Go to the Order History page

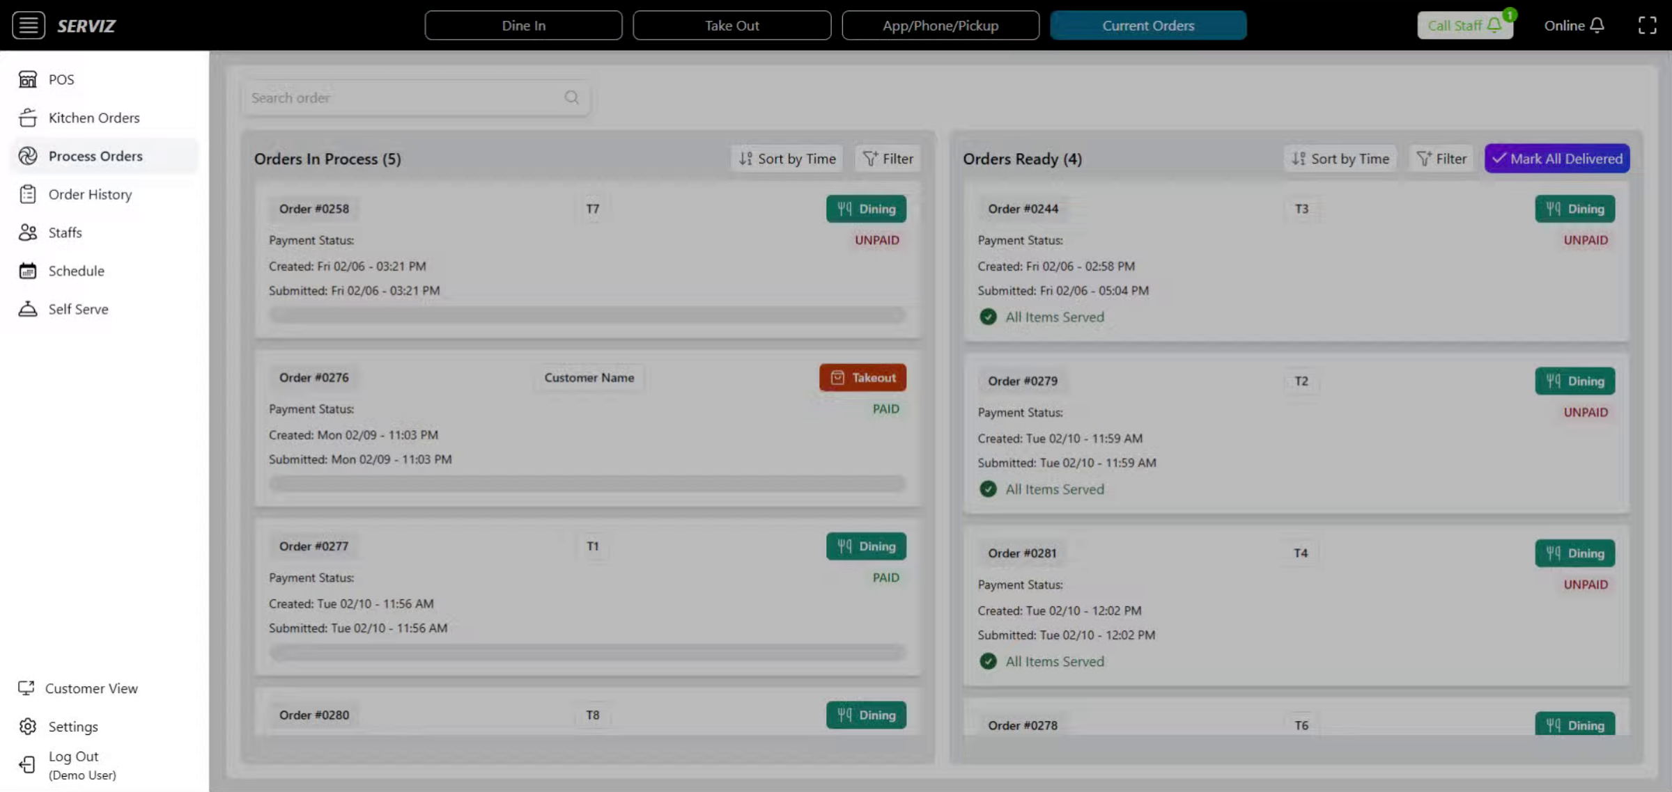point(89,194)
